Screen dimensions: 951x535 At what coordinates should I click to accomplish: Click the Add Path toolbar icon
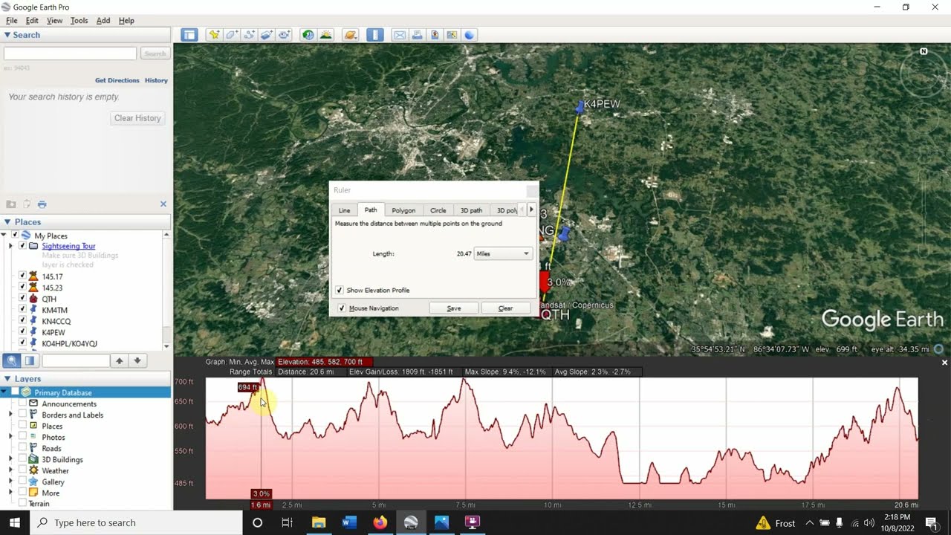pyautogui.click(x=250, y=35)
